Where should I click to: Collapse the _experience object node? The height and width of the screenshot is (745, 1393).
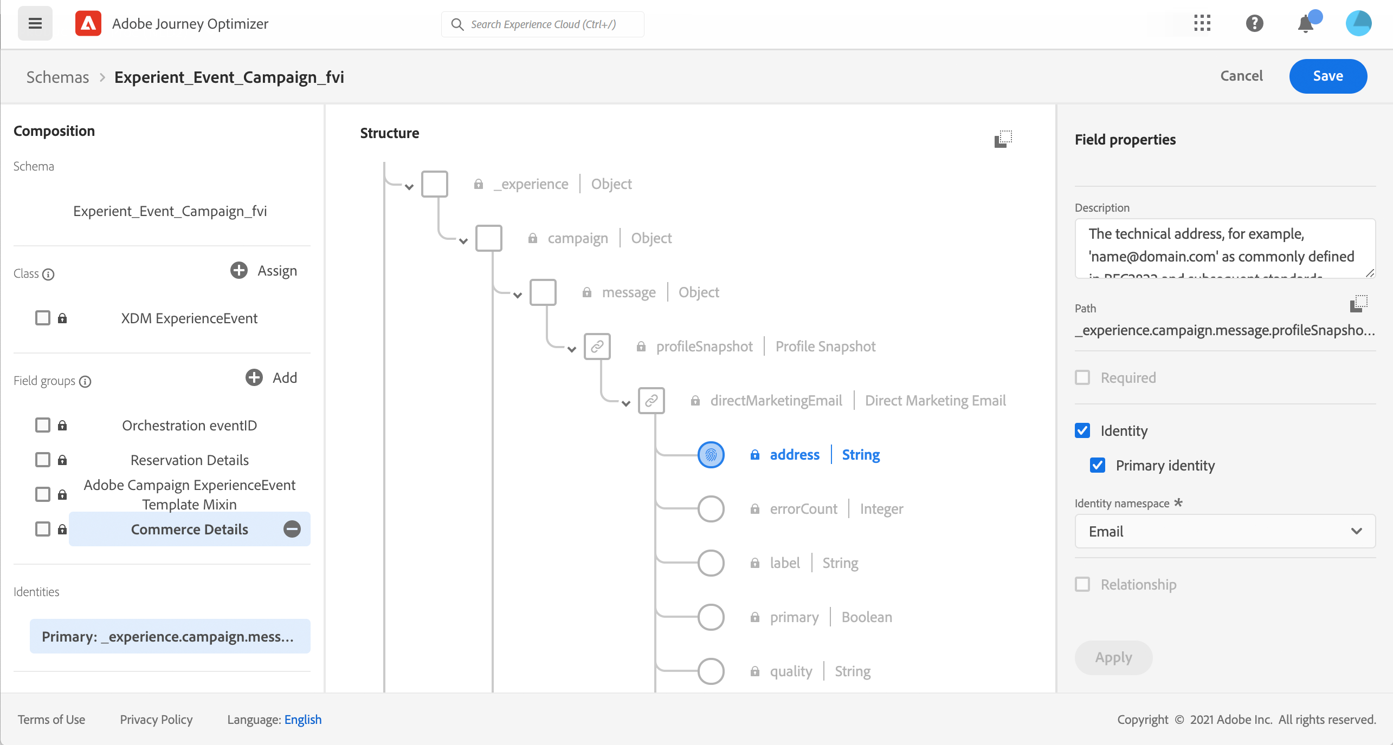[x=409, y=187]
